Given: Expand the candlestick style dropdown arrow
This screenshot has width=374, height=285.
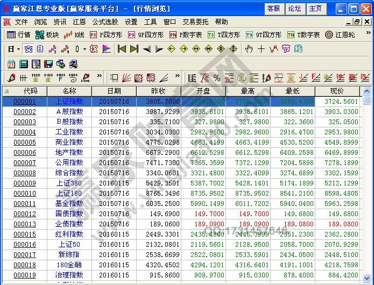Looking at the screenshot, I should pyautogui.click(x=84, y=49).
